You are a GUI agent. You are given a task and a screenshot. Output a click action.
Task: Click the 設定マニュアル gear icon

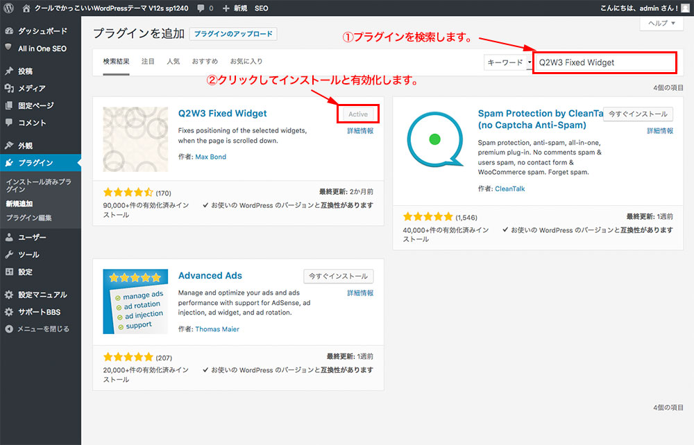pyautogui.click(x=9, y=295)
